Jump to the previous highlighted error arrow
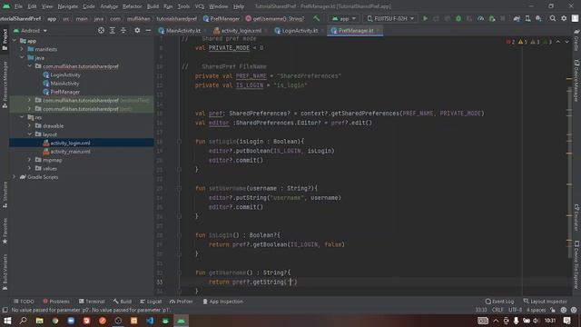Image resolution: width=581 pixels, height=327 pixels. point(558,42)
